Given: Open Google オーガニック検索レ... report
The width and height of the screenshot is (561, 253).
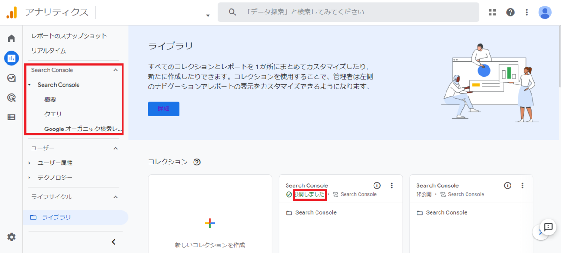Looking at the screenshot, I should click(83, 129).
